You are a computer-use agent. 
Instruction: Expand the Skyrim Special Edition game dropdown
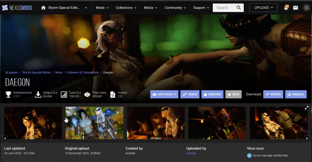click(86, 8)
